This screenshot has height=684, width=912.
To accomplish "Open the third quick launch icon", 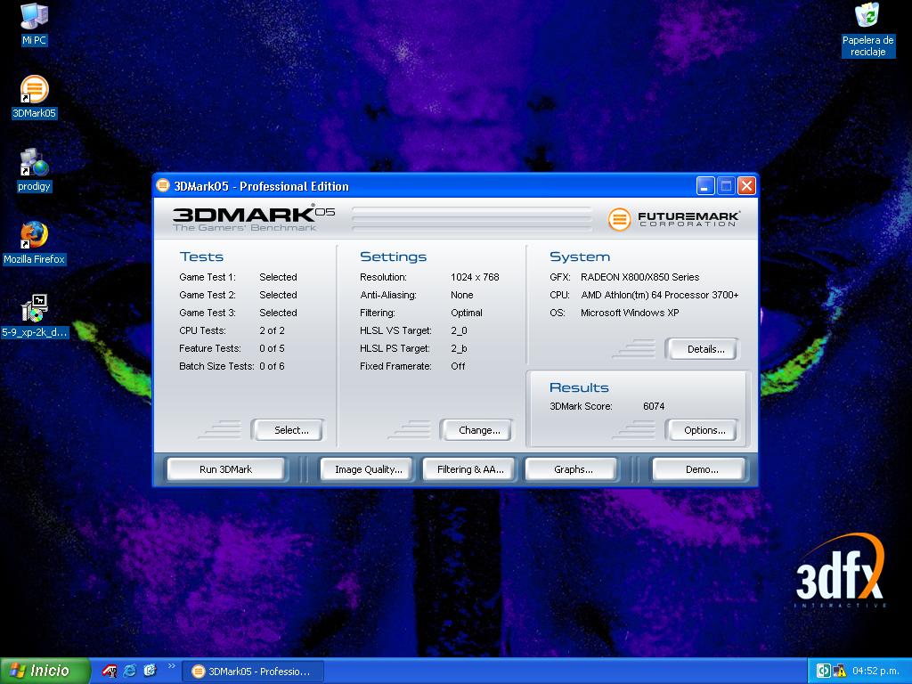I will pos(150,672).
